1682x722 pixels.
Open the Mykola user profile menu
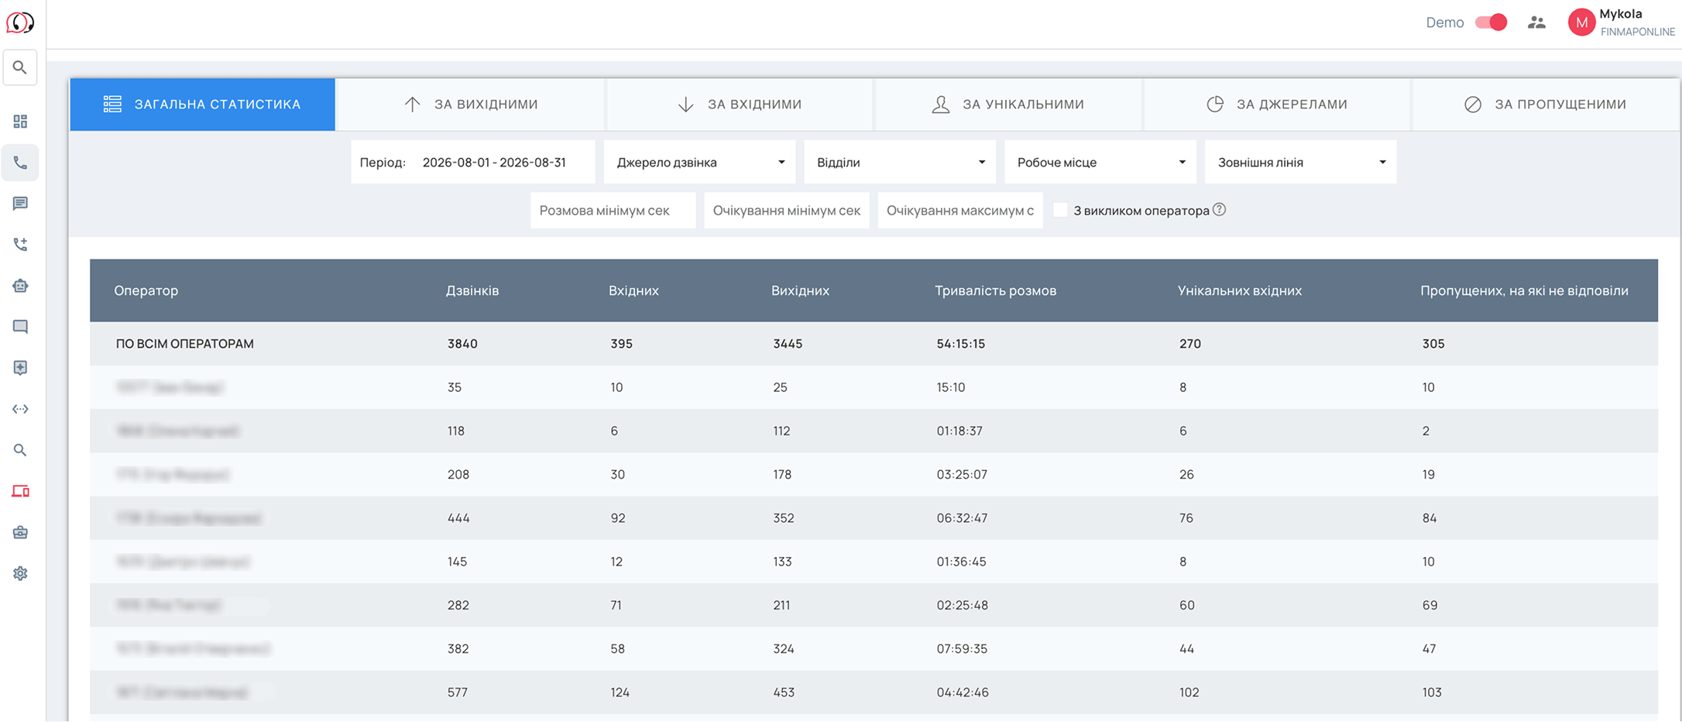[x=1622, y=22]
